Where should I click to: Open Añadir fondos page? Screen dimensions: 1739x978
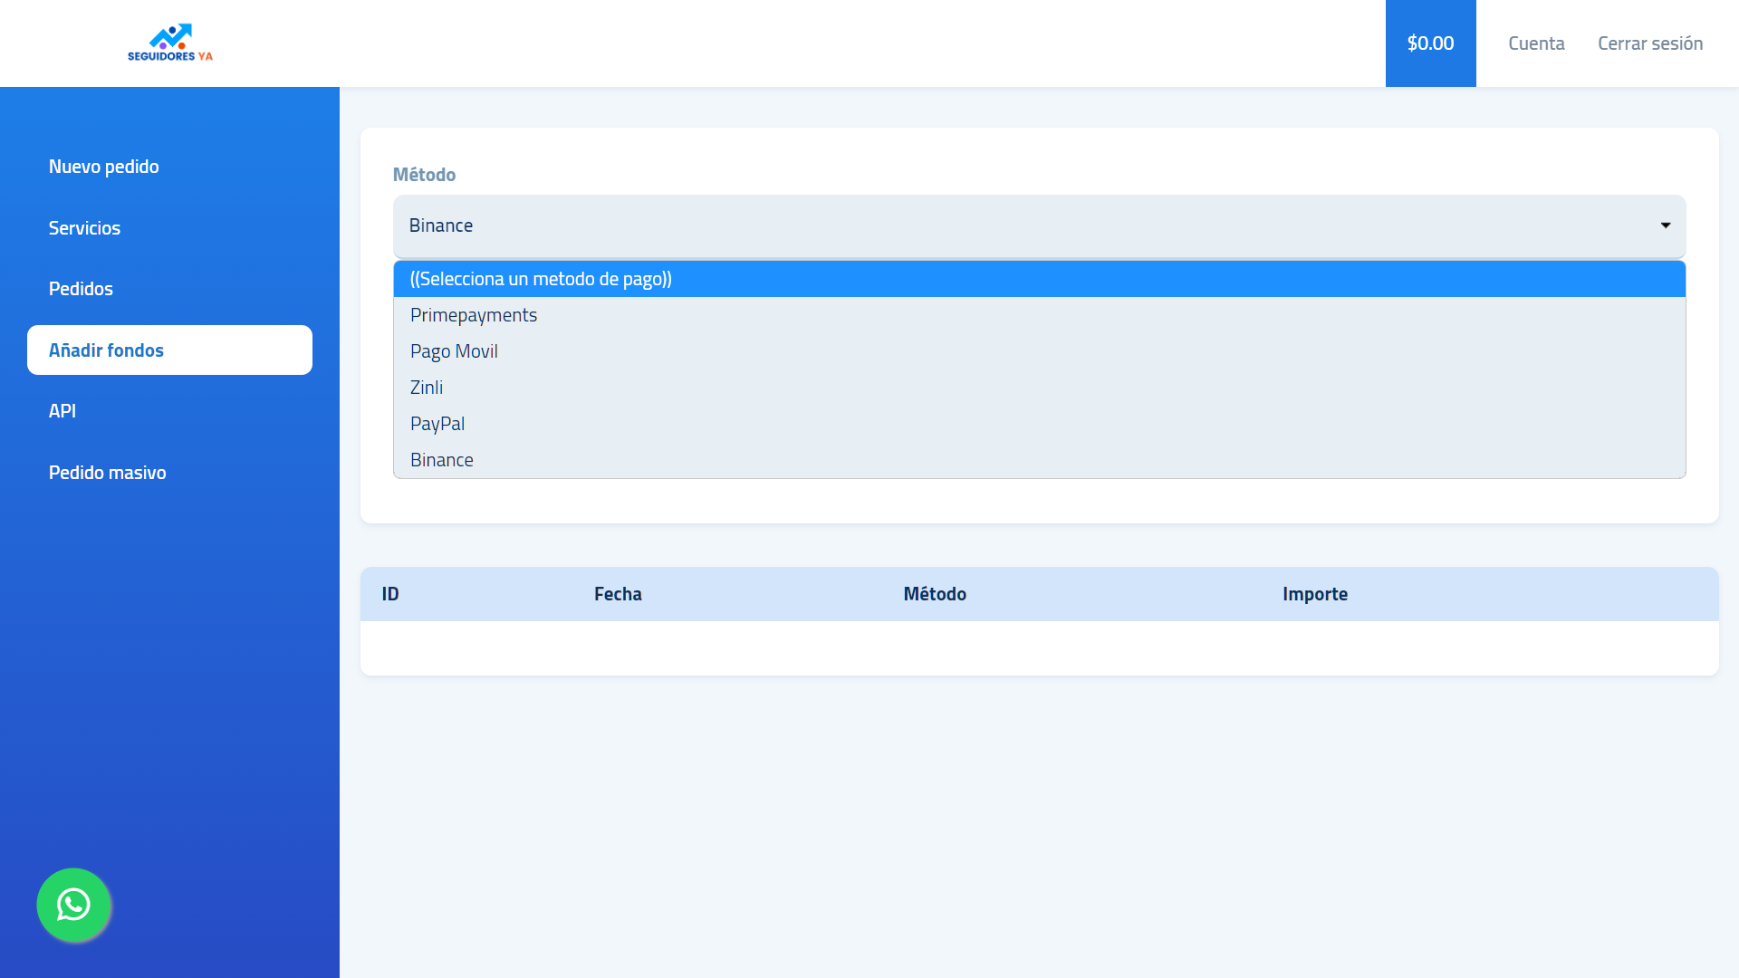tap(169, 350)
